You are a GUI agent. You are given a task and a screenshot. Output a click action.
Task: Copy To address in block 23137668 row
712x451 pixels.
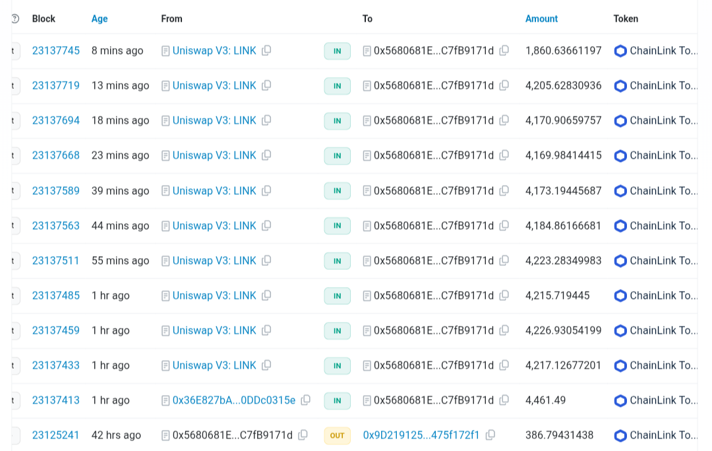[504, 155]
